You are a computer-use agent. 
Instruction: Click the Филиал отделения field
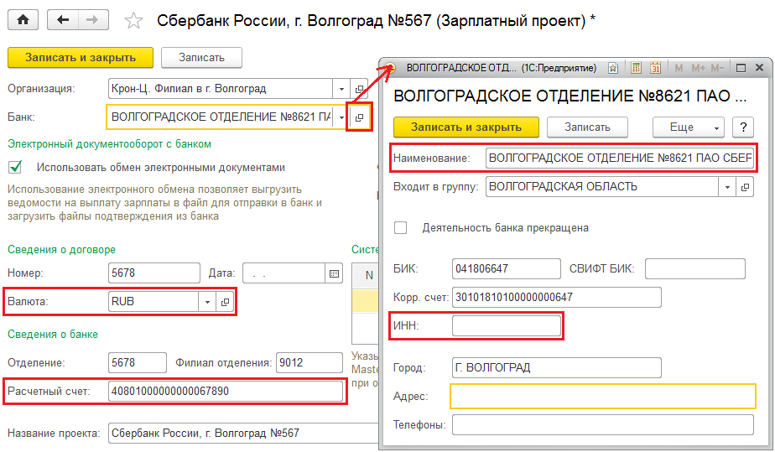309,363
